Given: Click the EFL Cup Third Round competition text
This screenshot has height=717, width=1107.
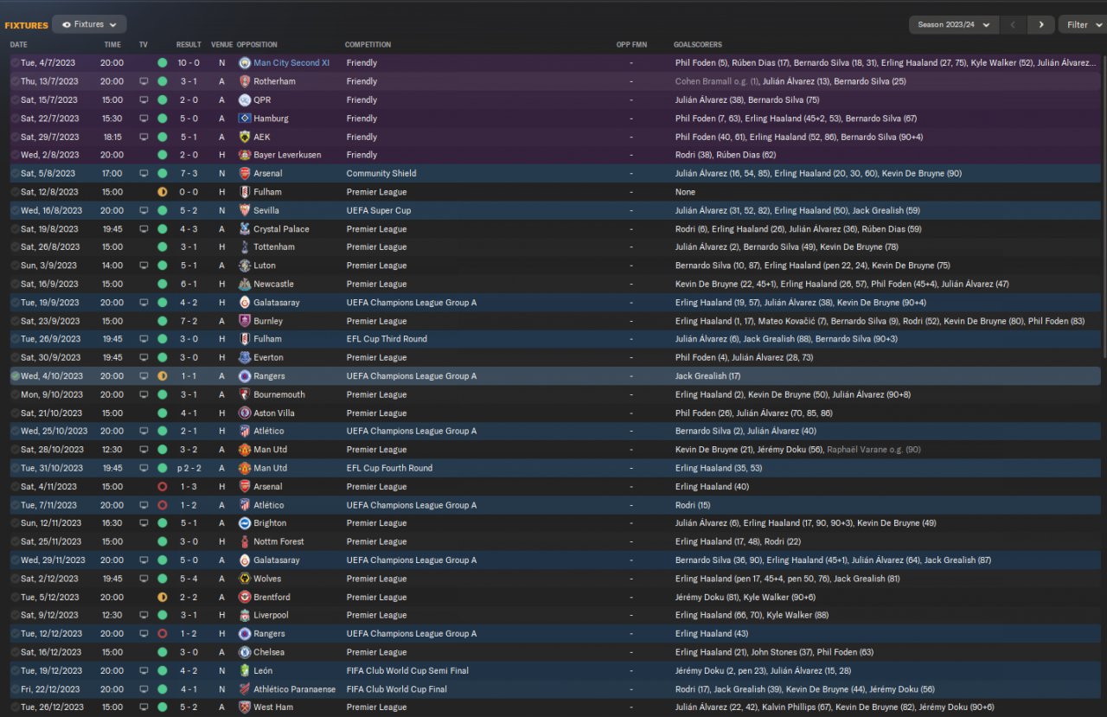Looking at the screenshot, I should click(x=387, y=339).
